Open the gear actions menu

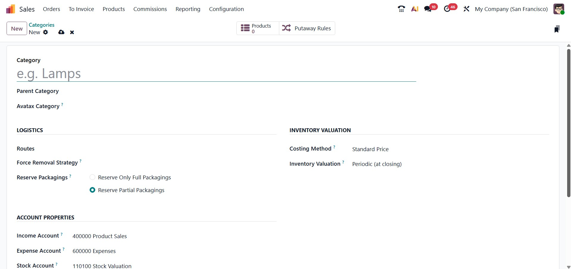point(46,32)
